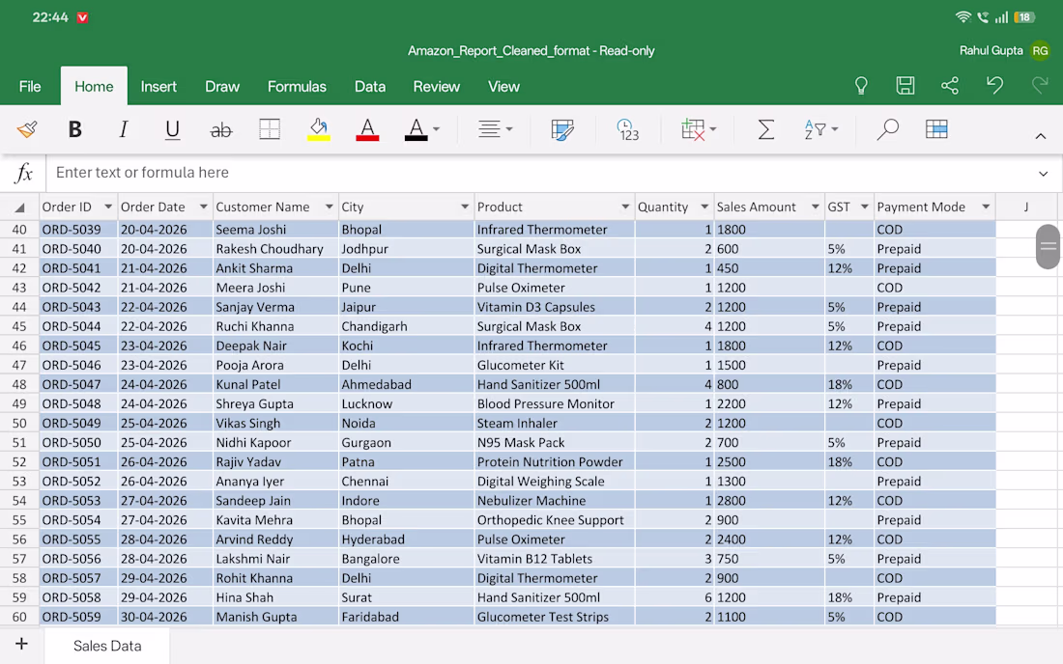Image resolution: width=1063 pixels, height=664 pixels.
Task: Select Orthopedic Knee Support cell
Action: pos(555,520)
